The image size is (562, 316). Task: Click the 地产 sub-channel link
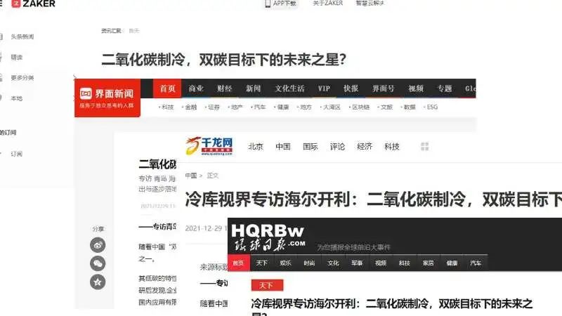tap(236, 107)
